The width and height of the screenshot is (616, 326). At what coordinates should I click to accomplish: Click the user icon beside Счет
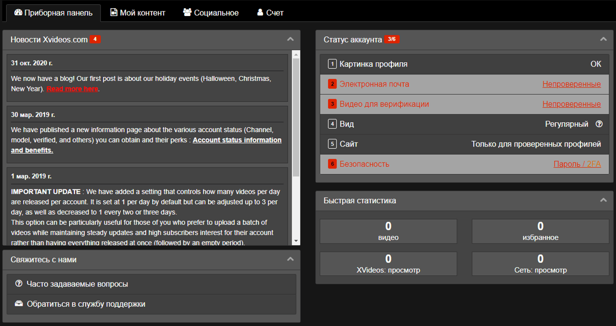[x=260, y=13]
